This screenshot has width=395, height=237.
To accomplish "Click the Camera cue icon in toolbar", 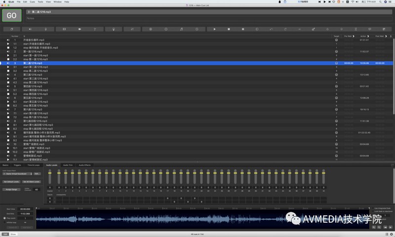I will [80, 29].
